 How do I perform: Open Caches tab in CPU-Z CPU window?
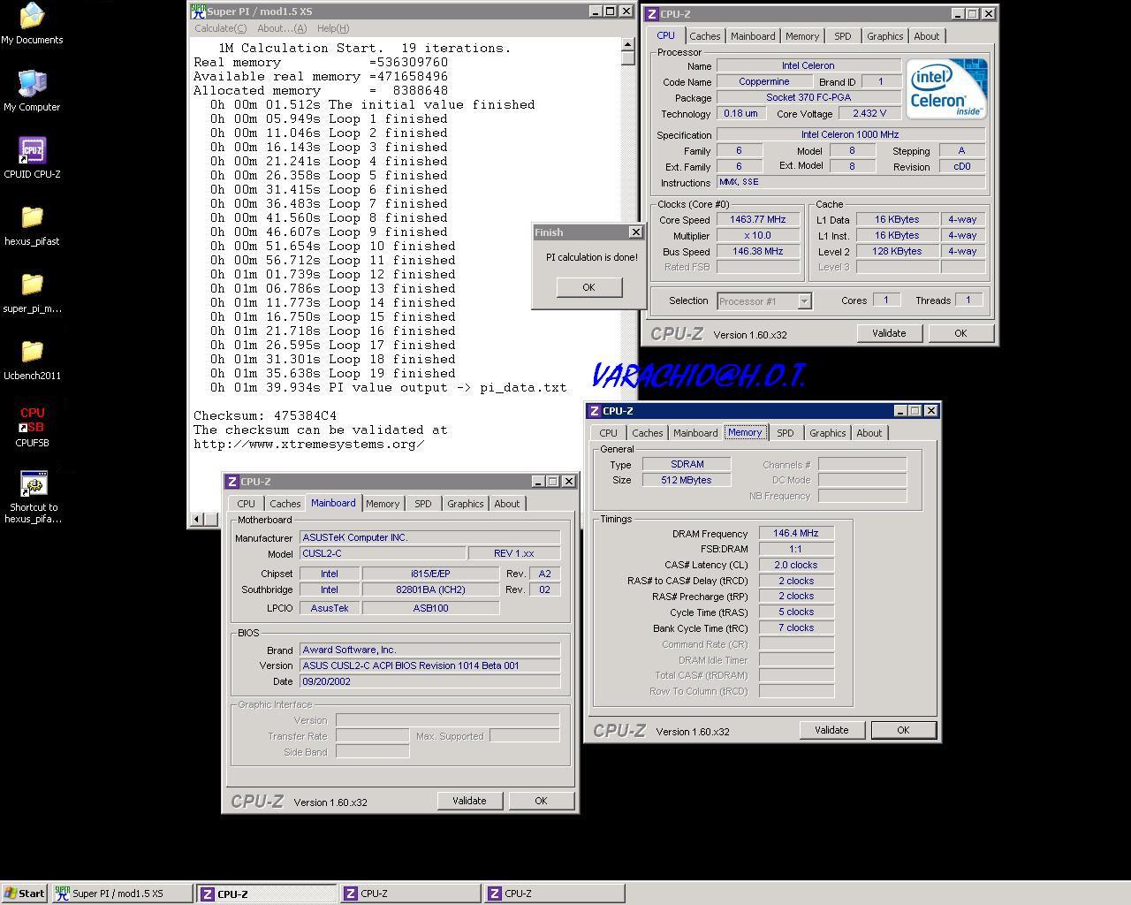pyautogui.click(x=704, y=36)
